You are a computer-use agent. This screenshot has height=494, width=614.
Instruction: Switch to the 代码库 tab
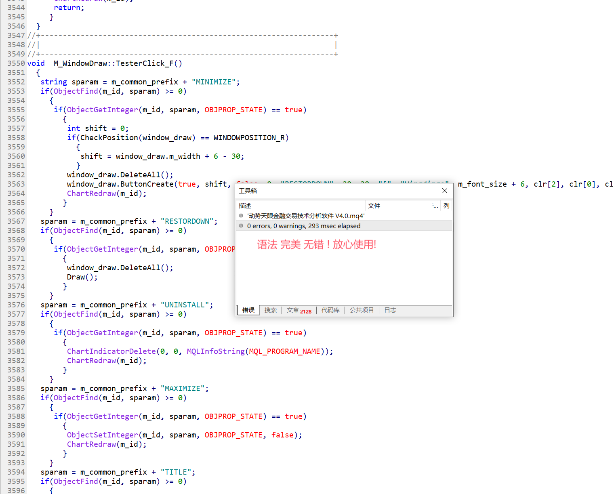330,310
